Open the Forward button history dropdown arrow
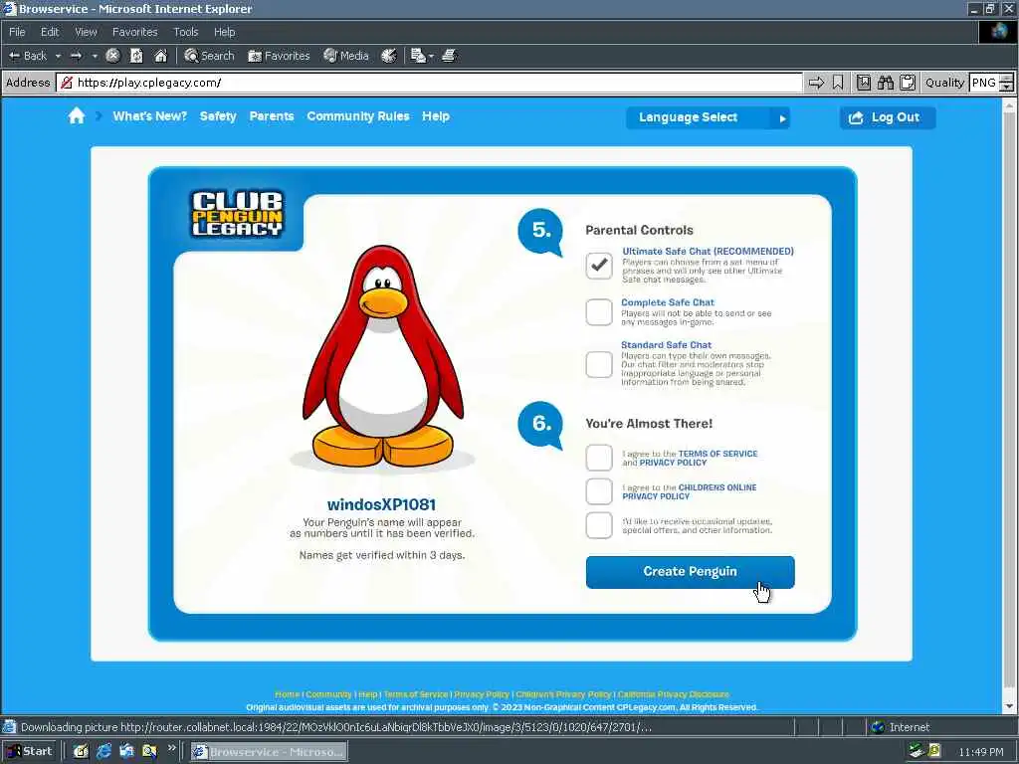This screenshot has height=764, width=1019. click(95, 56)
